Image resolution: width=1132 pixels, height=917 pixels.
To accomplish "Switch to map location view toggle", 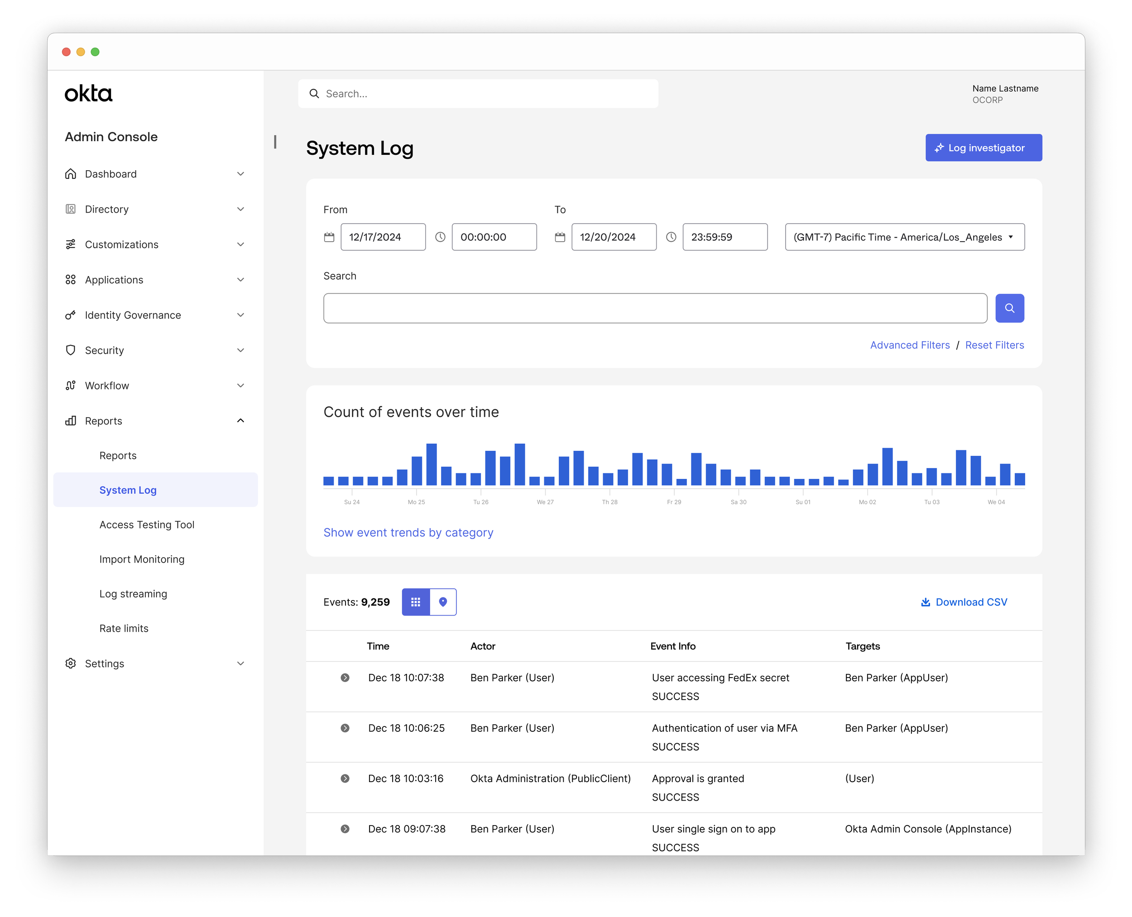I will (443, 602).
